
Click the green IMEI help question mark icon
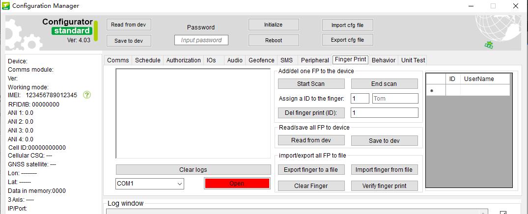tap(87, 95)
